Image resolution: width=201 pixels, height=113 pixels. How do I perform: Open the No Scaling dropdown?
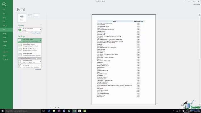point(30,66)
